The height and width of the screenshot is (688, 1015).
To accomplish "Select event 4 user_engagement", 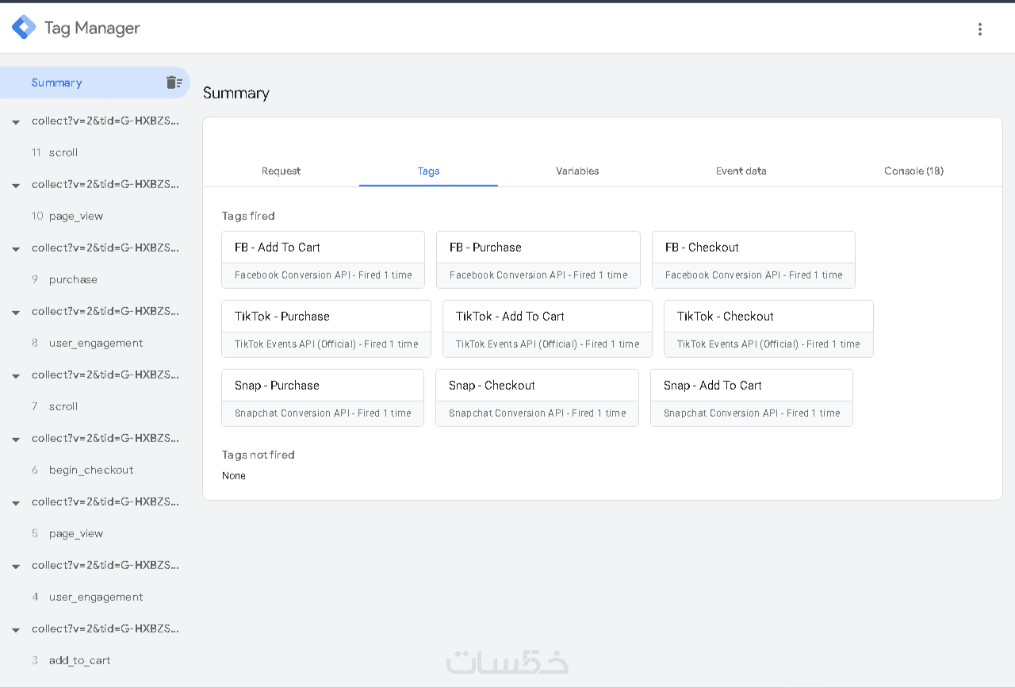I will point(95,597).
